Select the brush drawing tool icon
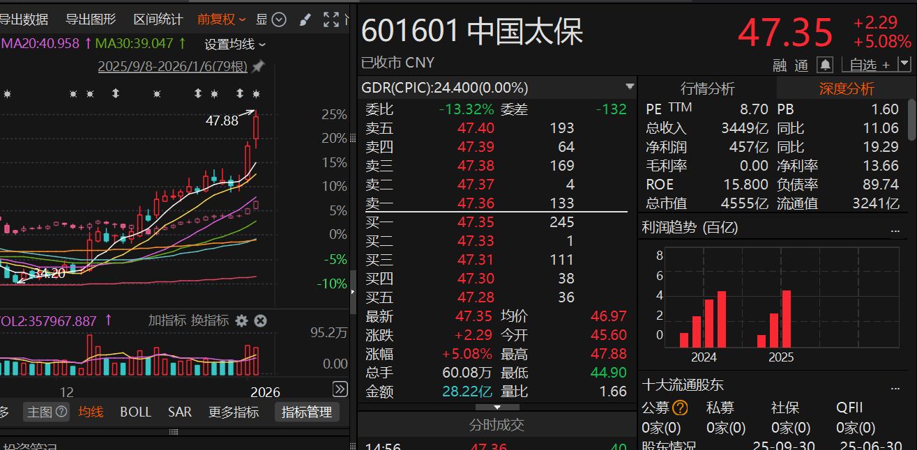917x450 pixels. tap(305, 20)
